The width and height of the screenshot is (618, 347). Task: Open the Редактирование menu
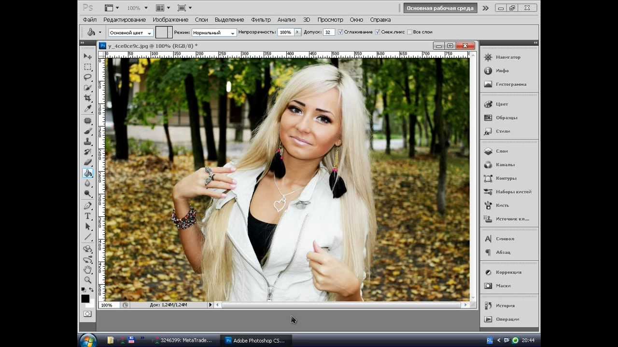click(125, 20)
